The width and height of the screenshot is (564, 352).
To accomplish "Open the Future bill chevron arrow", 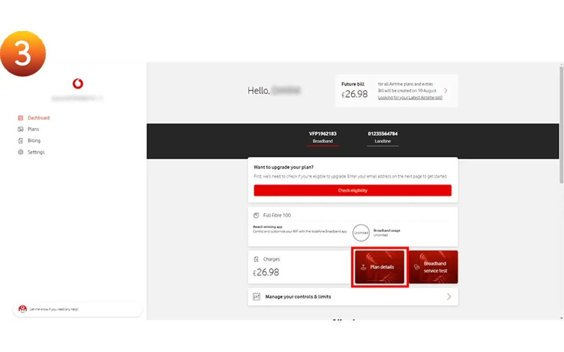I will pyautogui.click(x=446, y=91).
